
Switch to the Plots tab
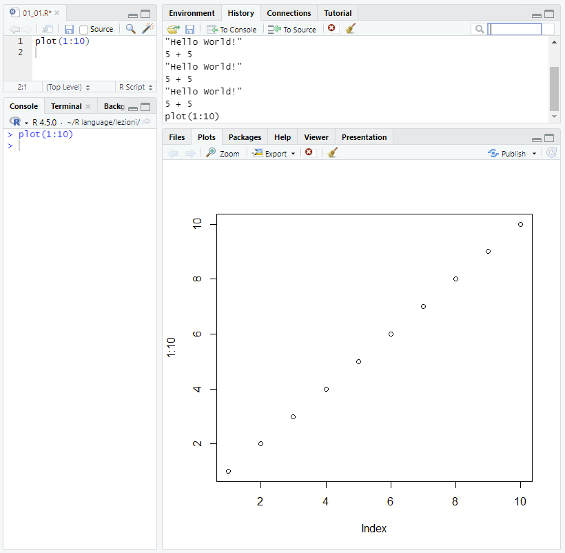point(207,137)
